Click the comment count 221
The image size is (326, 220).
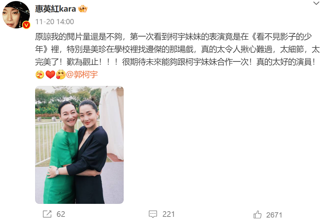coord(168,214)
